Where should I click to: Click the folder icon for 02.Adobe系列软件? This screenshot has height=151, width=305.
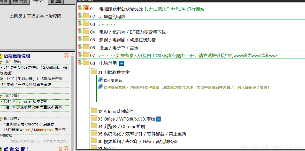94,110
